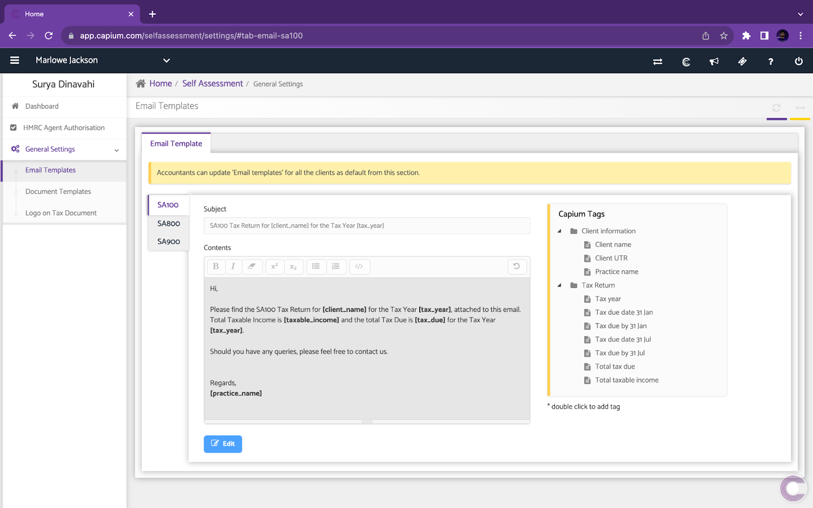Share this page via browser share icon
The height and width of the screenshot is (508, 813).
(706, 36)
